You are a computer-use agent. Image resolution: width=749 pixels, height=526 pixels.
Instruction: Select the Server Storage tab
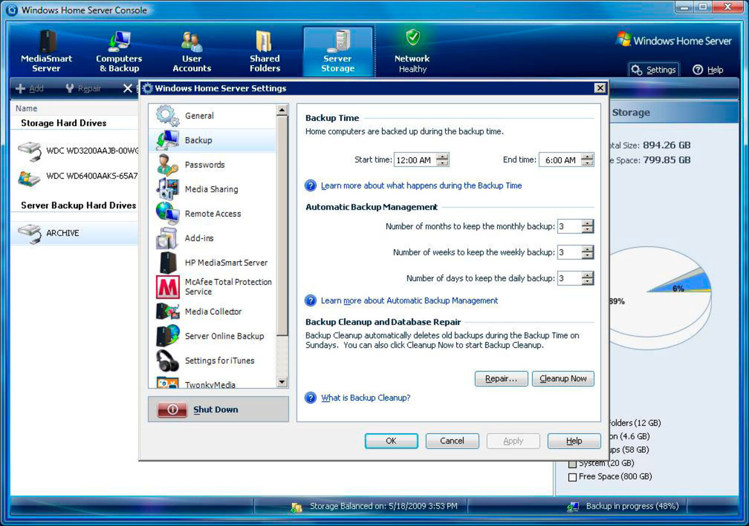pos(338,51)
